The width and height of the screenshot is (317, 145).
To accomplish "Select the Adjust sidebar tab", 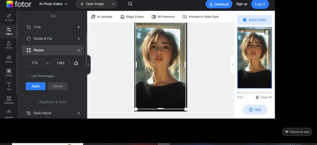I will 9,31.
